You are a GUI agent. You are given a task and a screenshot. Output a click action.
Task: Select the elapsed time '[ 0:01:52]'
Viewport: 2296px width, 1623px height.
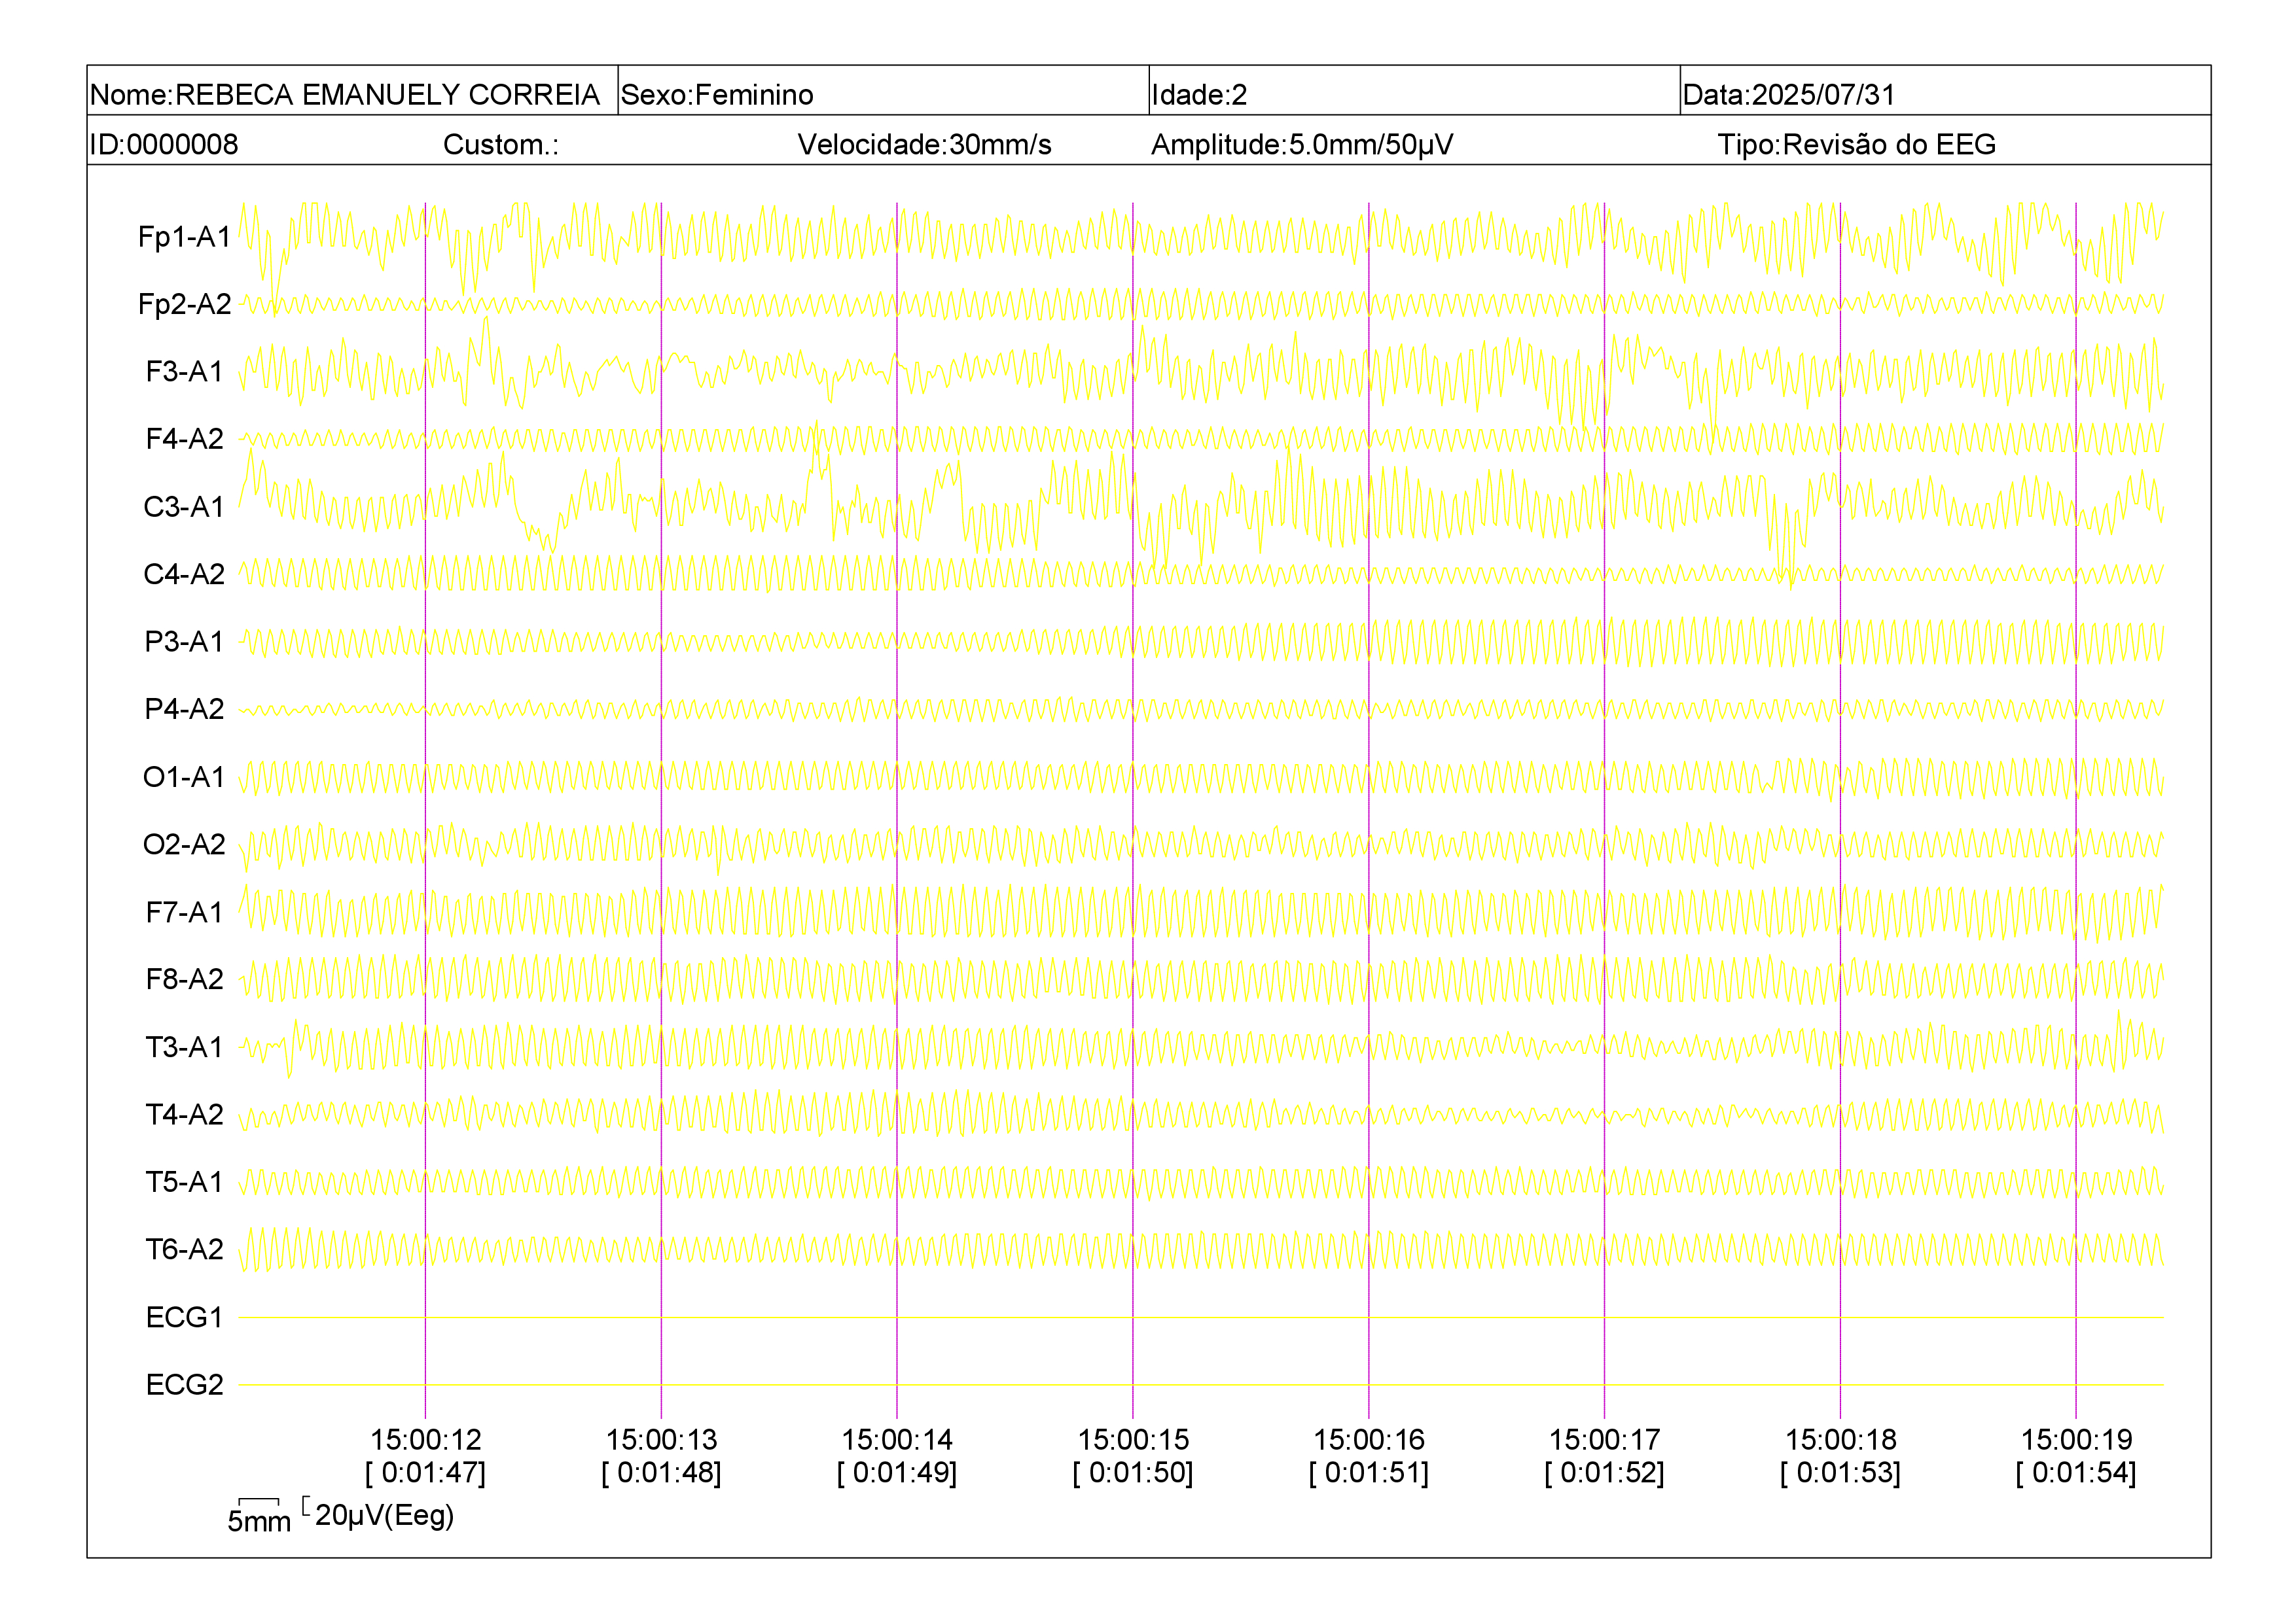(x=1605, y=1473)
